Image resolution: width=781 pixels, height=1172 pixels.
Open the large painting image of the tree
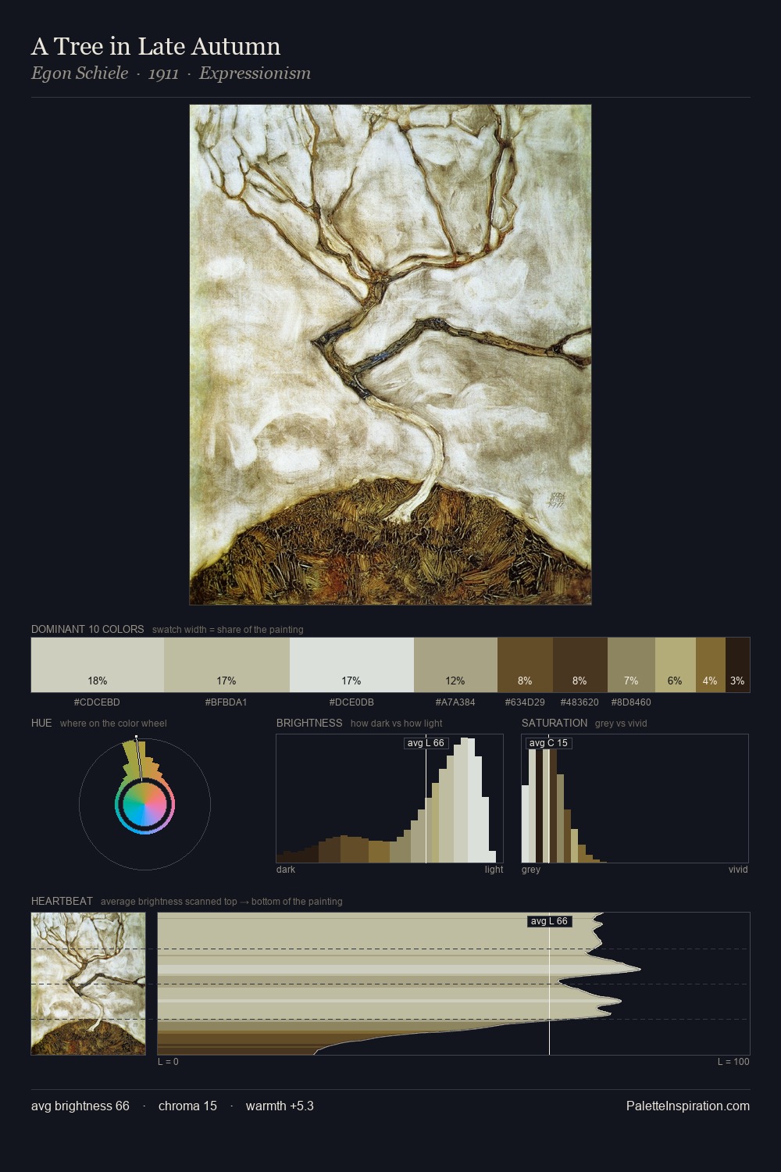tap(390, 355)
